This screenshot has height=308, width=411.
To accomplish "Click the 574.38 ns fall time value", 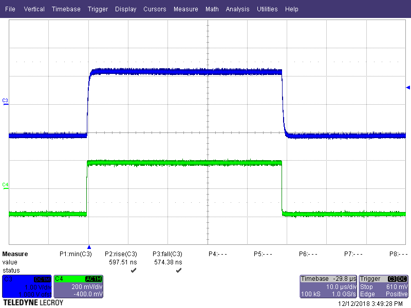I will [168, 262].
